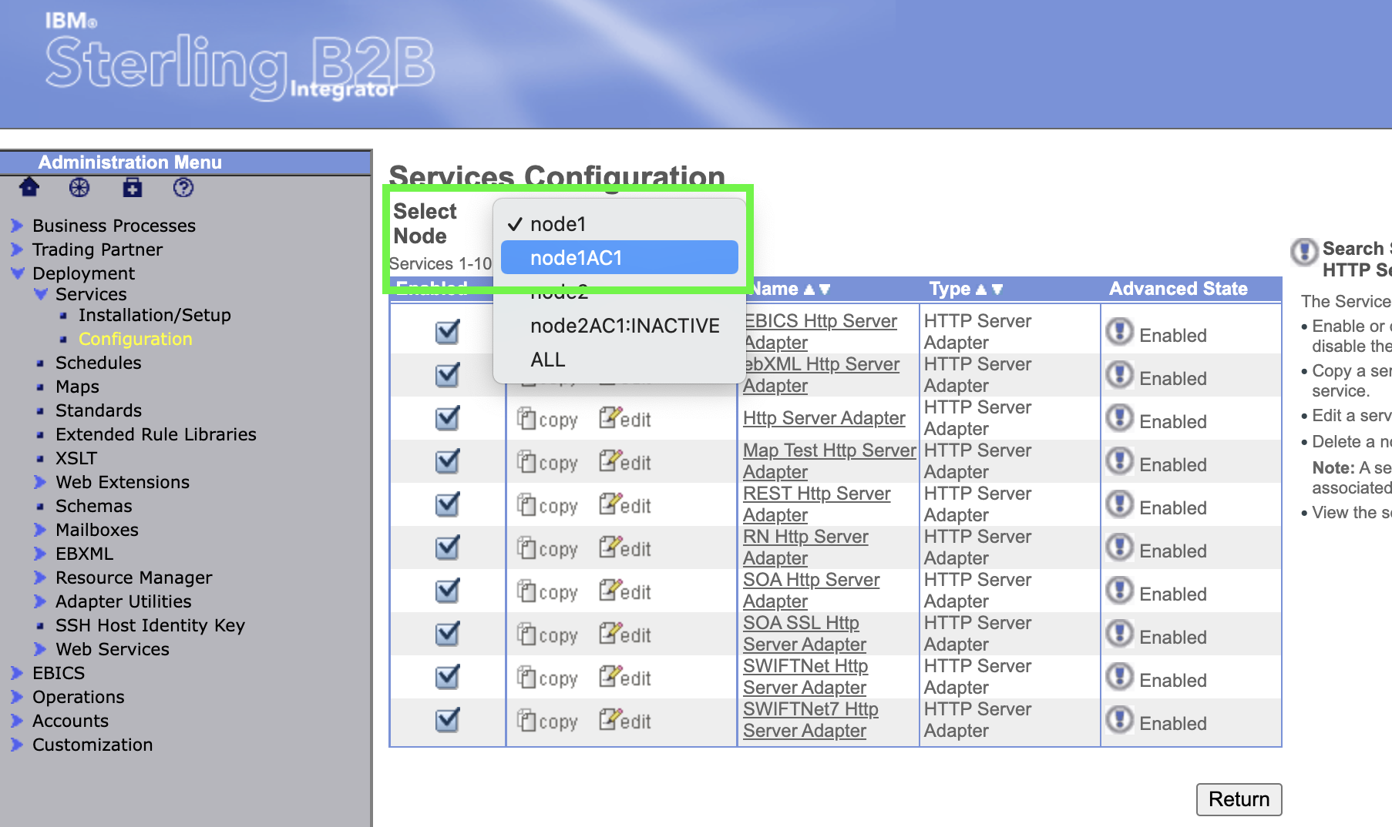The height and width of the screenshot is (827, 1392).
Task: Copy the Map Test Http Server Adapter
Action: (547, 462)
